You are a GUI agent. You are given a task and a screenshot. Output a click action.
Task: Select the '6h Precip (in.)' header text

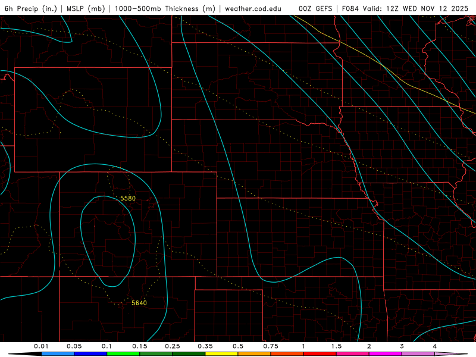[x=31, y=8]
